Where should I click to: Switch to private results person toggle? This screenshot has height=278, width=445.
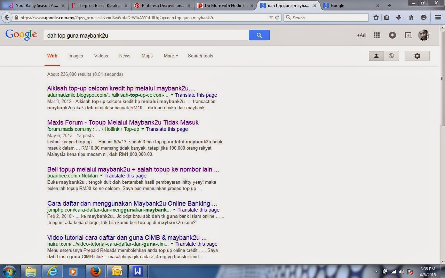376,56
